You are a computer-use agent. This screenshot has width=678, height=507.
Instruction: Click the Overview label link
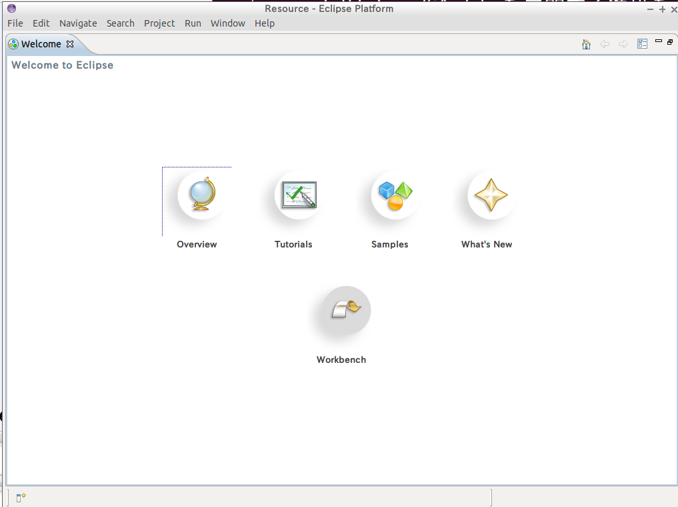click(197, 244)
